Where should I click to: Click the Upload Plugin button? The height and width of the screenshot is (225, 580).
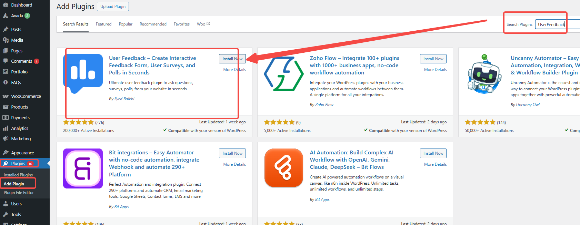point(113,7)
